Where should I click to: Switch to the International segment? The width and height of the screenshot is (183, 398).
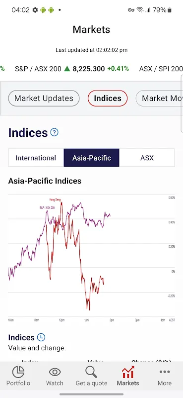[36, 158]
